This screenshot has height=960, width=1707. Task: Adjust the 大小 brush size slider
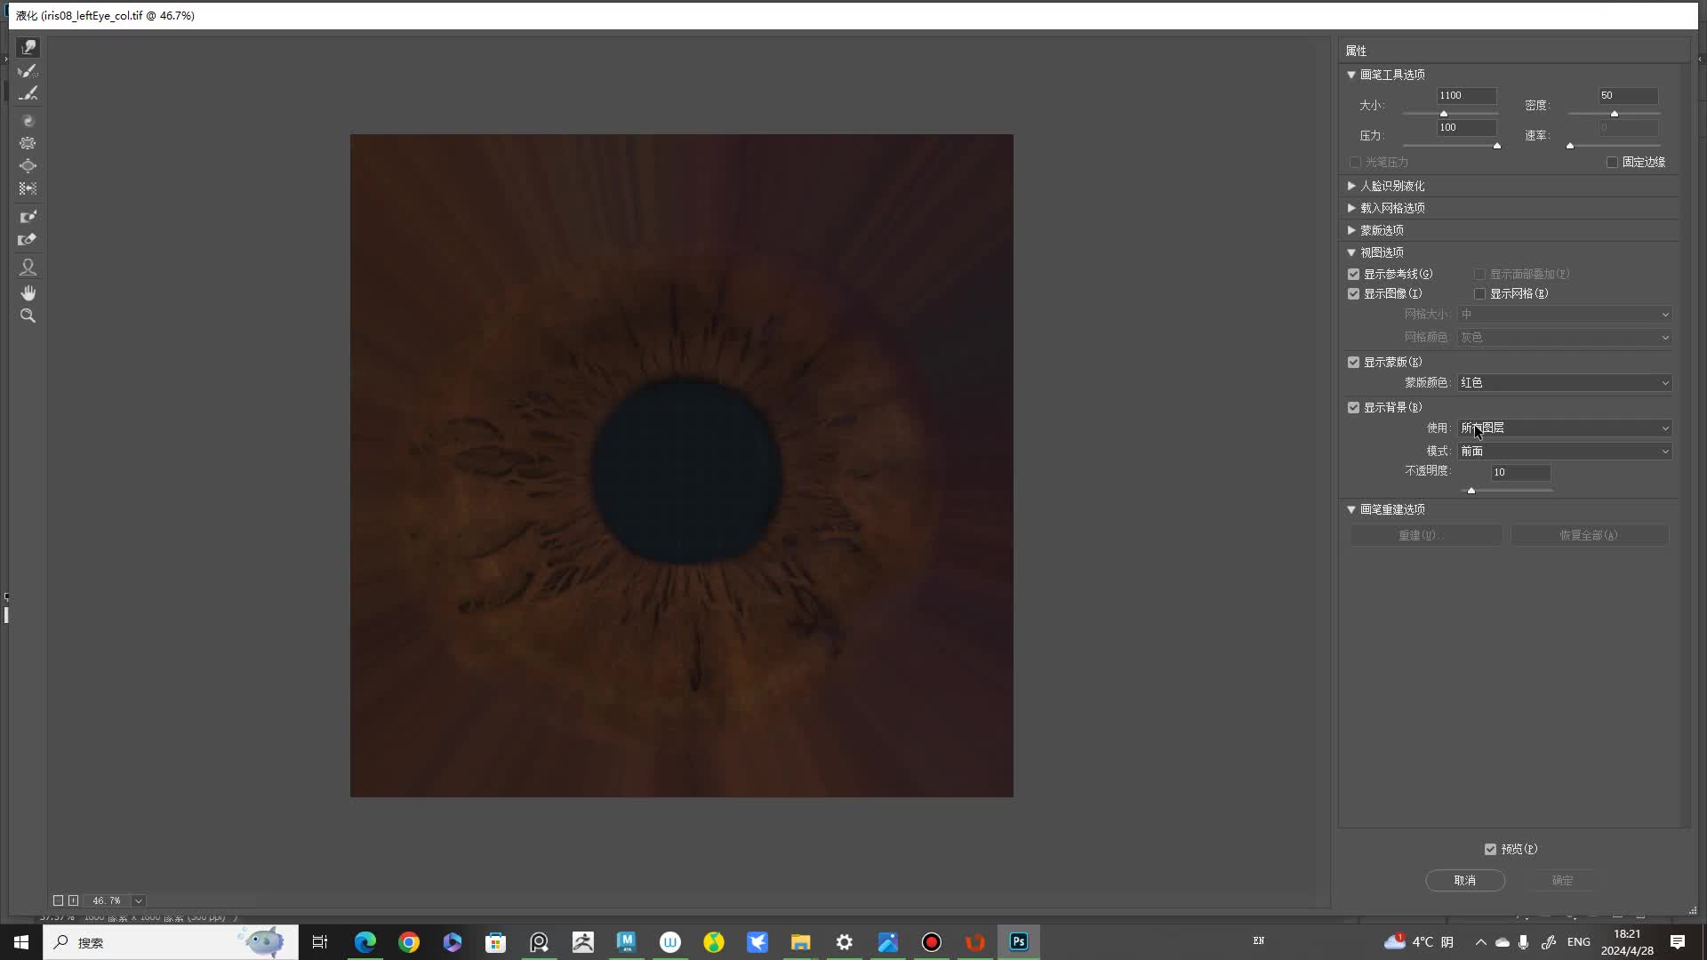point(1444,114)
